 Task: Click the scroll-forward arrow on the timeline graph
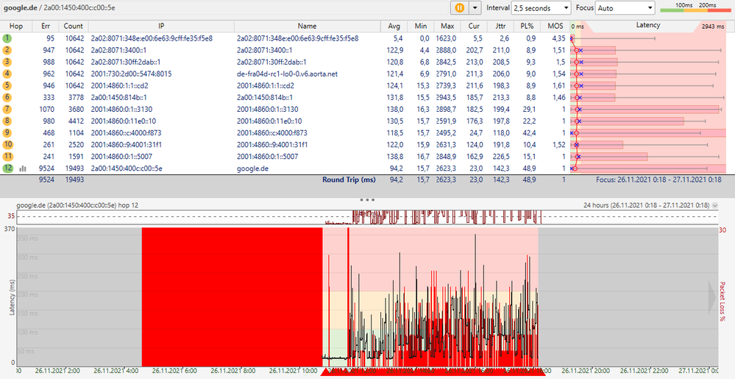click(x=712, y=297)
